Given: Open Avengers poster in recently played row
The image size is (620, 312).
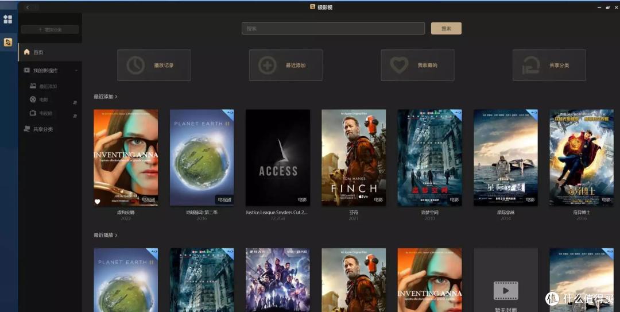Looking at the screenshot, I should 278,280.
